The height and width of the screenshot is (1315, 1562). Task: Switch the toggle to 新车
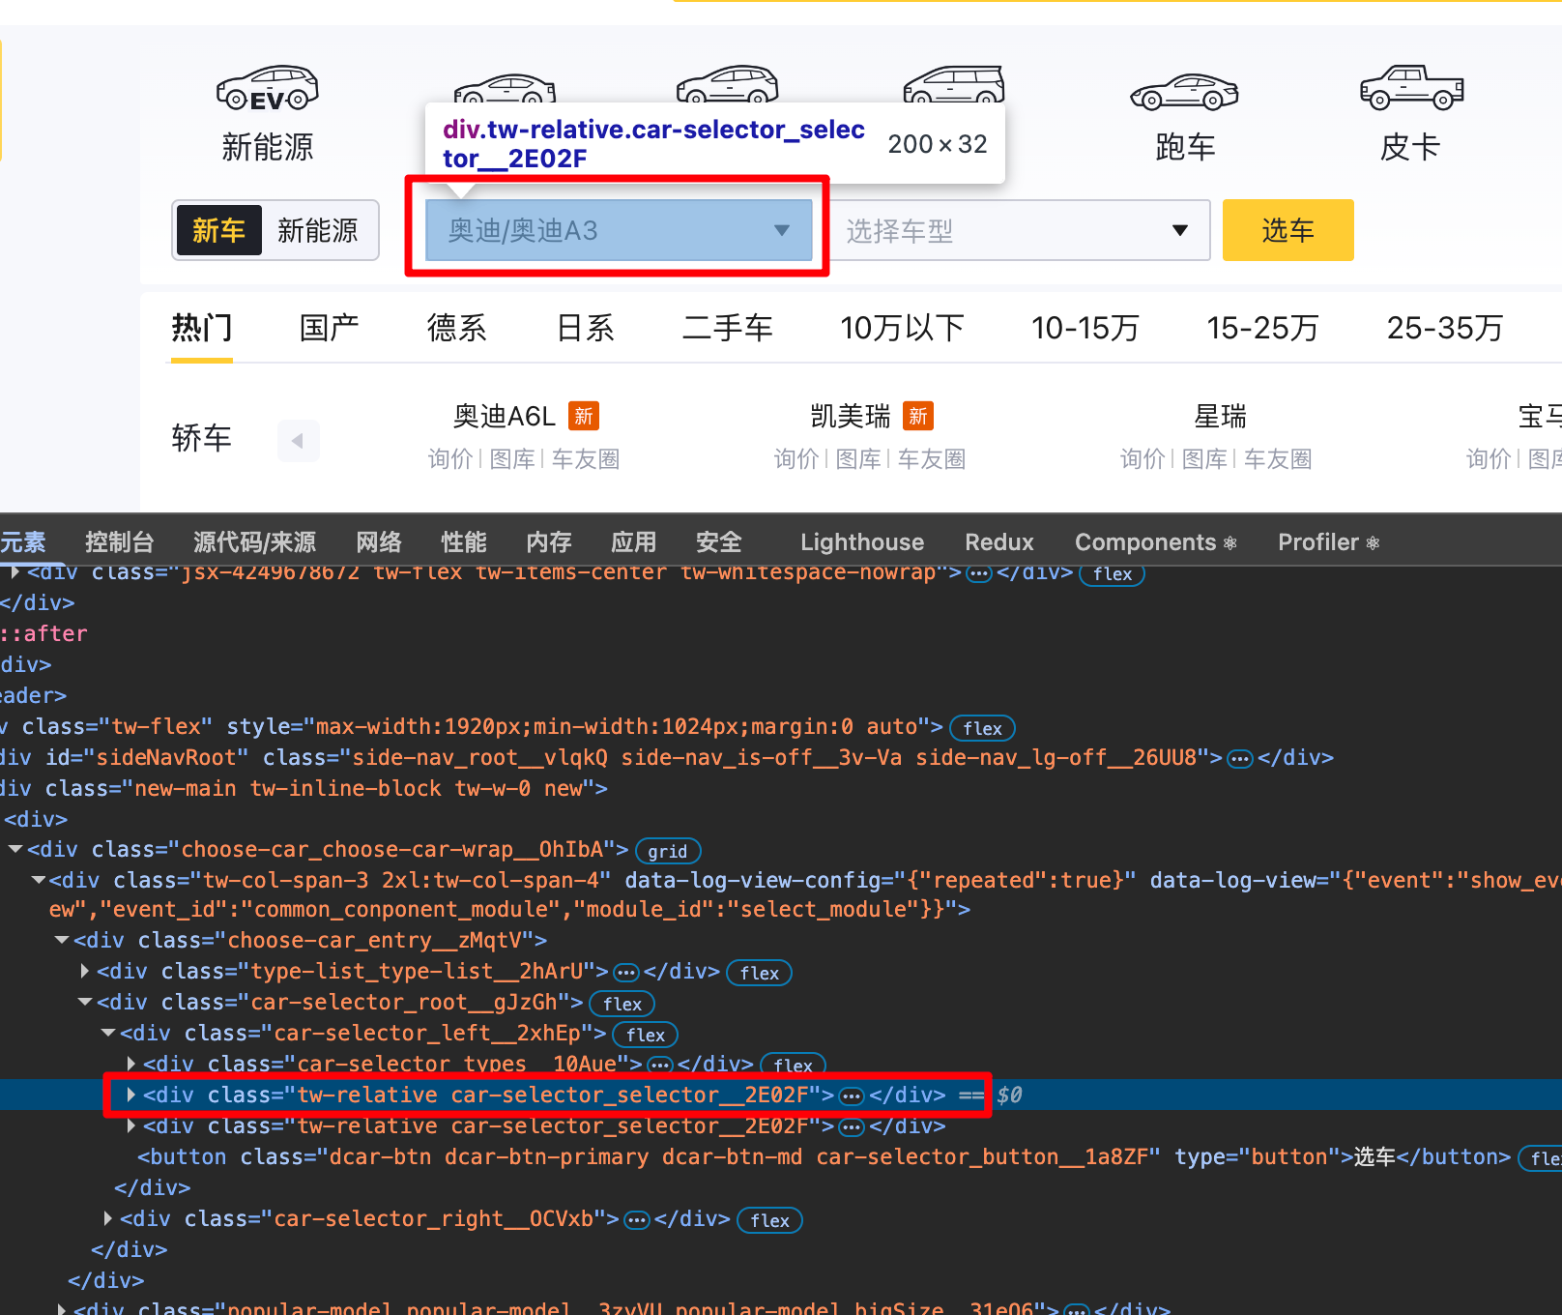[x=218, y=230]
